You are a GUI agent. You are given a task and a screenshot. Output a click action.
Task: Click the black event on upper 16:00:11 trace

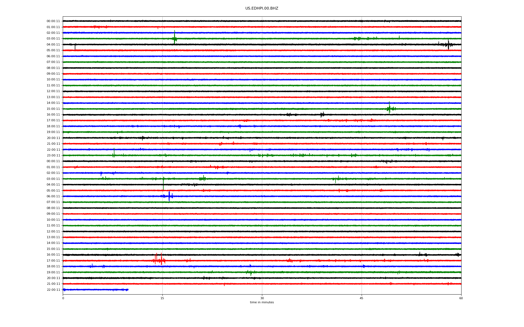(x=322, y=114)
